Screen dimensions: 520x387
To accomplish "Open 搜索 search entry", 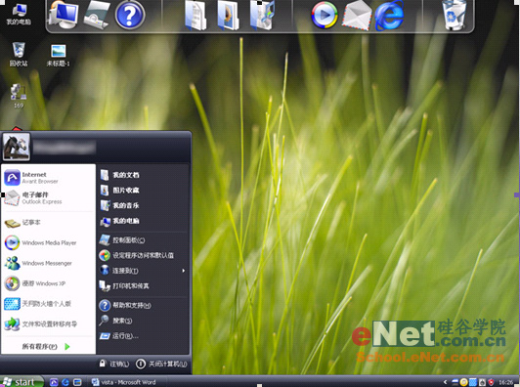I will point(144,321).
